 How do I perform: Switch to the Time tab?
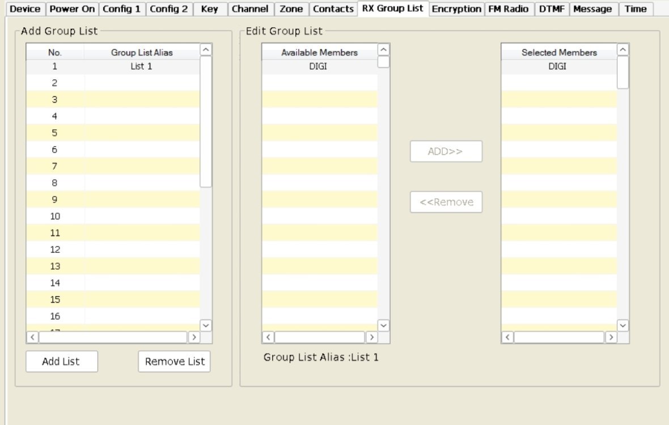click(x=636, y=9)
